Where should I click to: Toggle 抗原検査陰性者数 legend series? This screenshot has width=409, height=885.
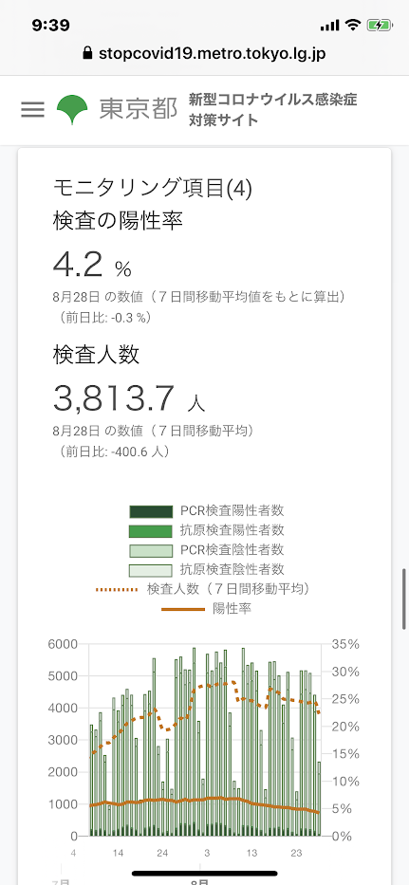[x=207, y=569]
